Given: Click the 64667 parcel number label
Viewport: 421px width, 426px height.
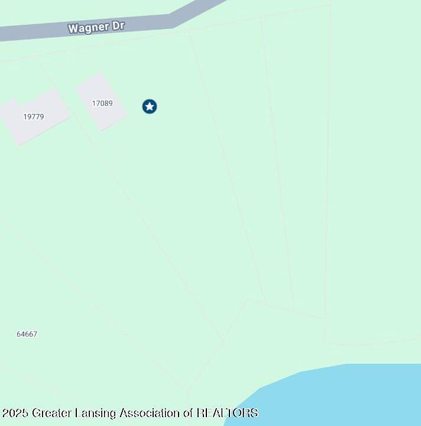Looking at the screenshot, I should pos(27,334).
